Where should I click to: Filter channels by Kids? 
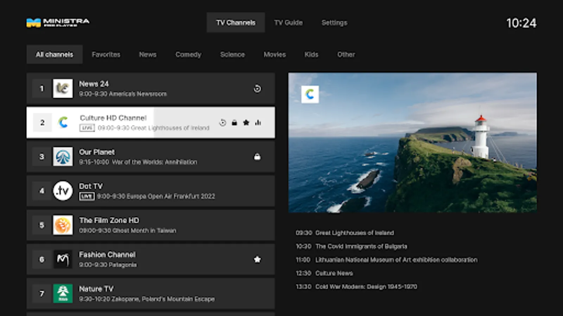point(311,54)
